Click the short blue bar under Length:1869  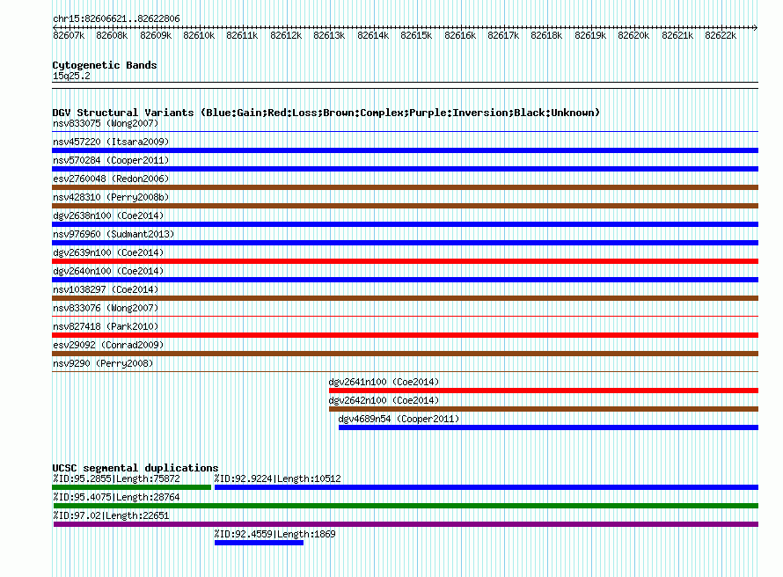tap(260, 543)
